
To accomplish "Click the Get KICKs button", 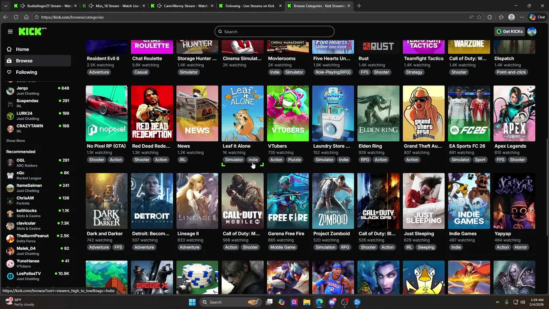I will pyautogui.click(x=510, y=31).
